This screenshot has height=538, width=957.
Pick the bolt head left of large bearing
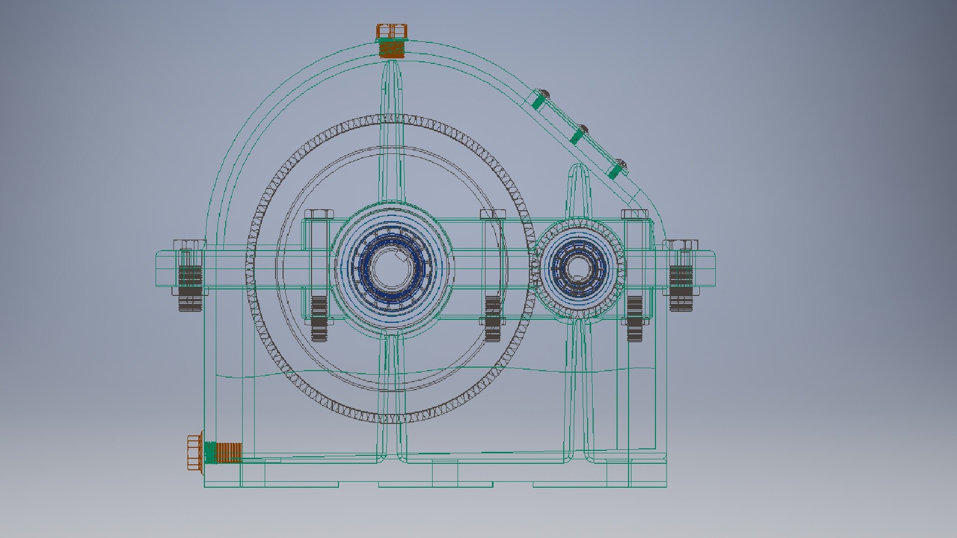319,215
